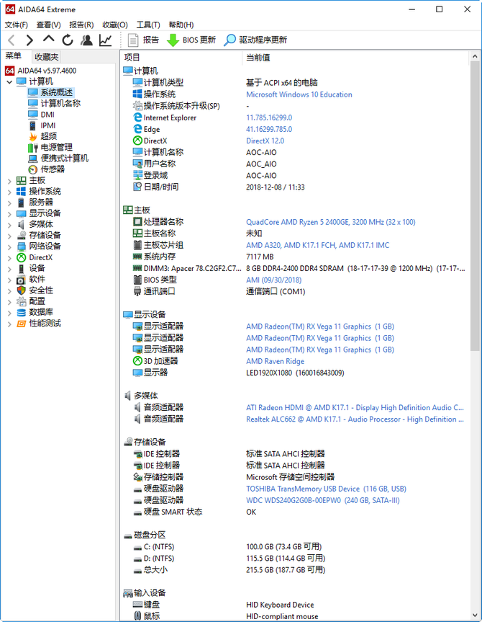Select the 超频 flame icon item
482x622 pixels.
[x=33, y=136]
